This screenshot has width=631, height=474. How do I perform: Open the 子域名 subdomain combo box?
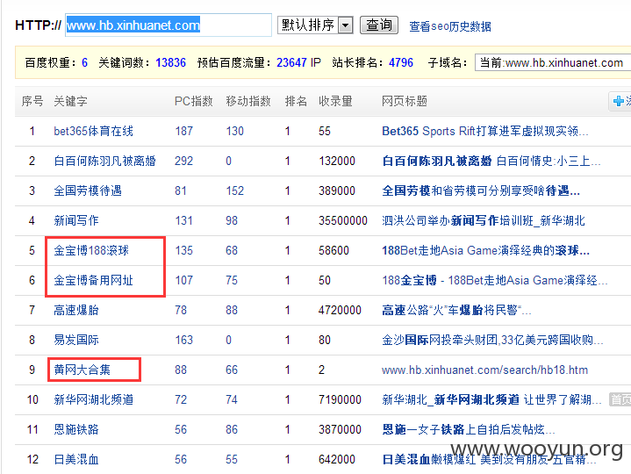(x=553, y=63)
